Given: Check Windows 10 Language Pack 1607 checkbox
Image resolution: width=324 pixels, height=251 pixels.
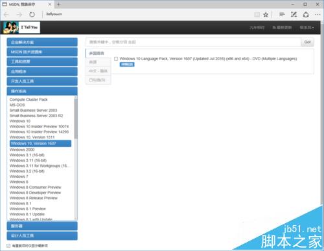Looking at the screenshot, I should tap(116, 59).
